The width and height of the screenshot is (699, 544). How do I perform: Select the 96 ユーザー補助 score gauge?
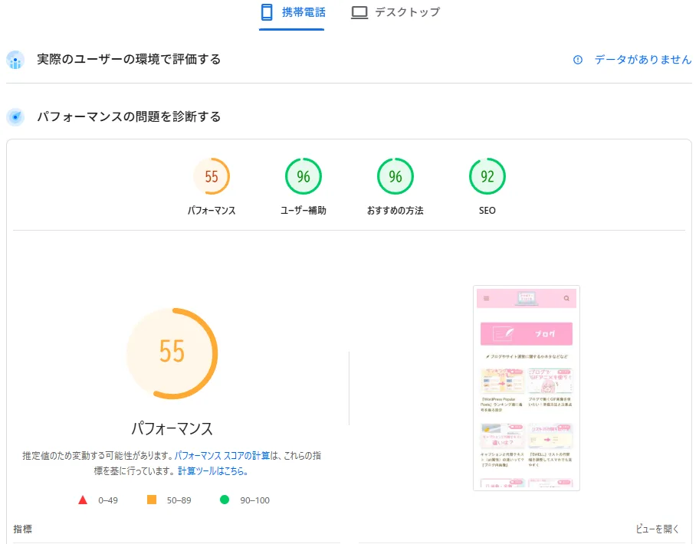[304, 176]
